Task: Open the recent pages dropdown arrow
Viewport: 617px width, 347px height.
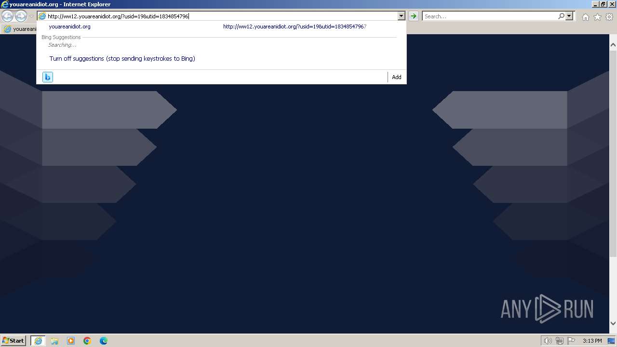Action: (x=31, y=16)
